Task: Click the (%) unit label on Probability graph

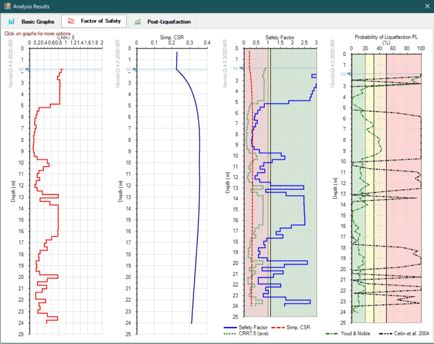Action: pyautogui.click(x=386, y=43)
